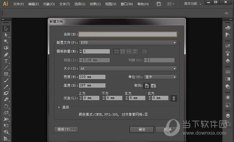This screenshot has width=234, height=142.
Task: Open the 窗口(W) menu
Action: click(127, 4)
